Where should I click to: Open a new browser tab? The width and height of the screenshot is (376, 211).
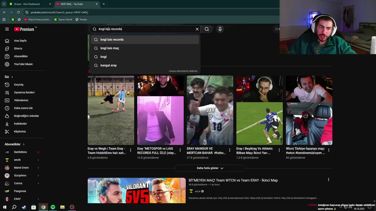tap(104, 4)
